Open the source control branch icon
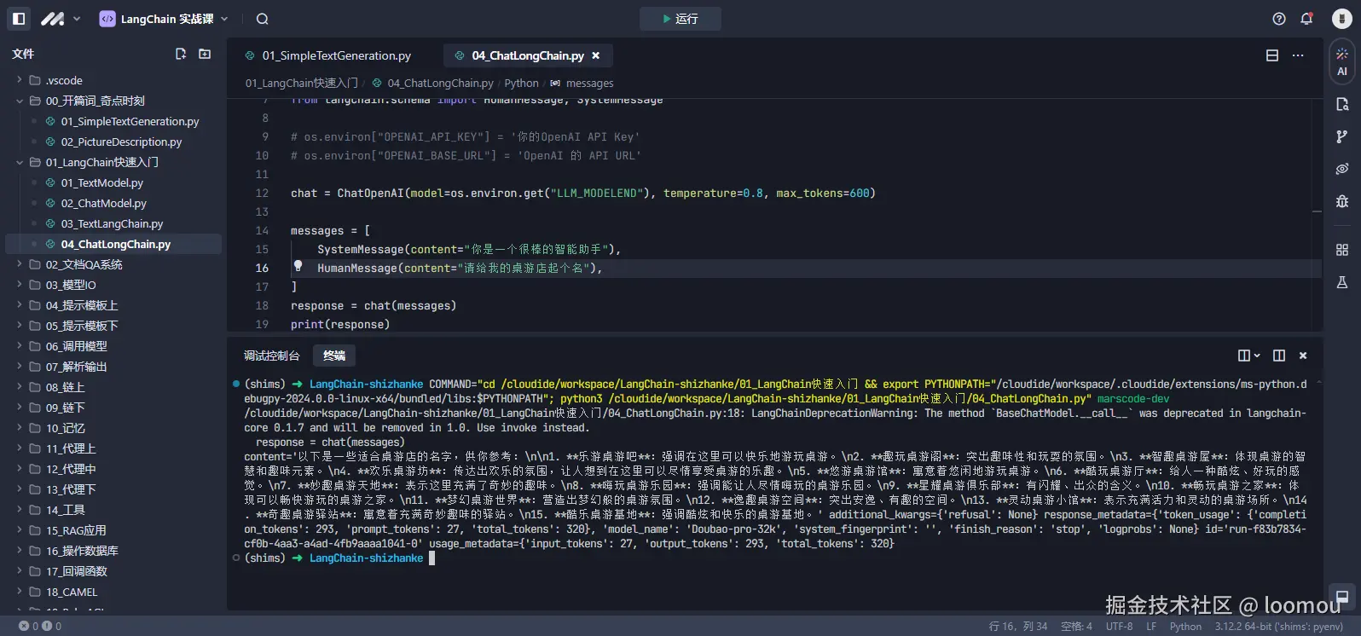Screen dimensions: 1361x636 [1341, 136]
